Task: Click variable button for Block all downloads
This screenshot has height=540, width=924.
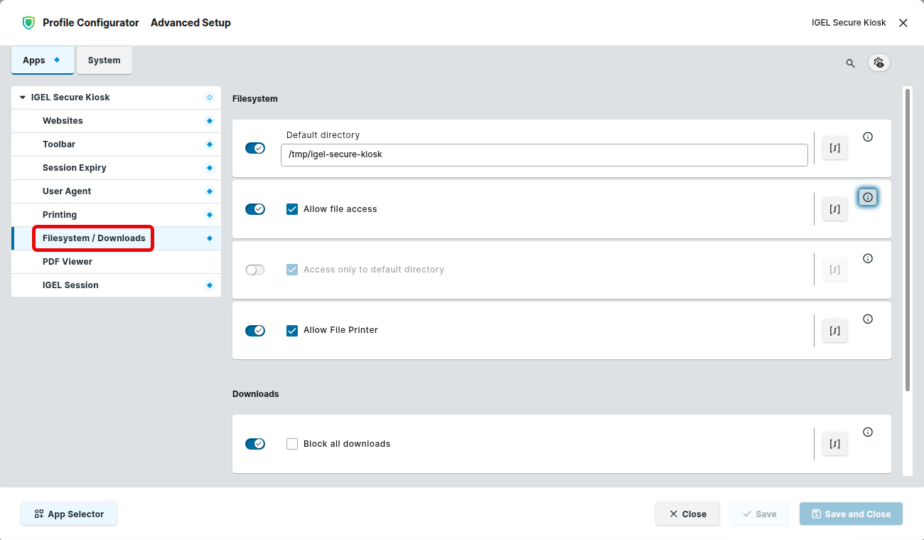Action: pos(835,444)
